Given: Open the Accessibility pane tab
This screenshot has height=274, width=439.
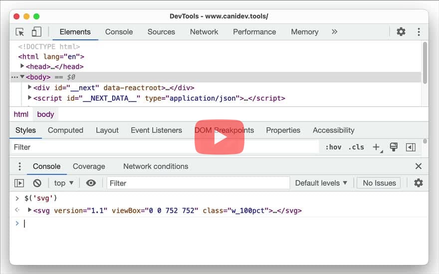Looking at the screenshot, I should (x=333, y=131).
